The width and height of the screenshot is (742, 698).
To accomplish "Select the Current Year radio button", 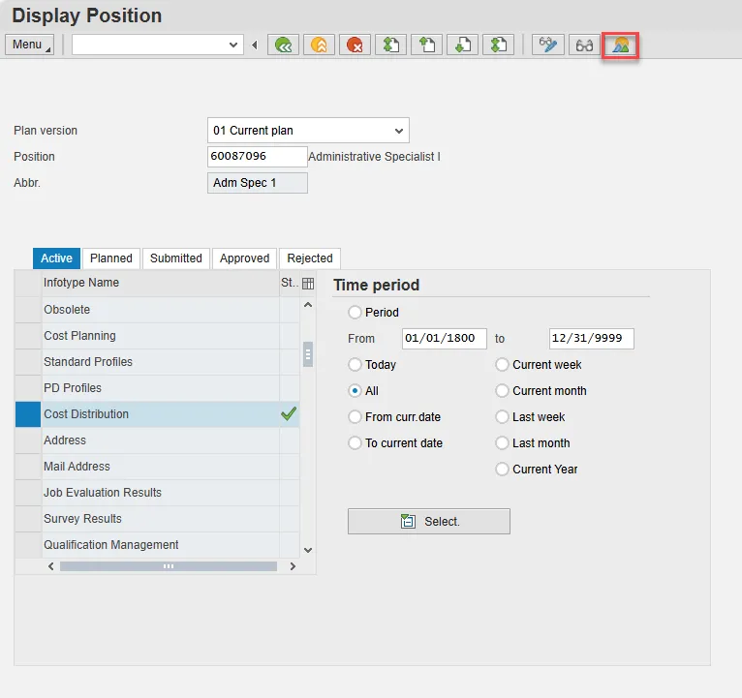I will (502, 470).
